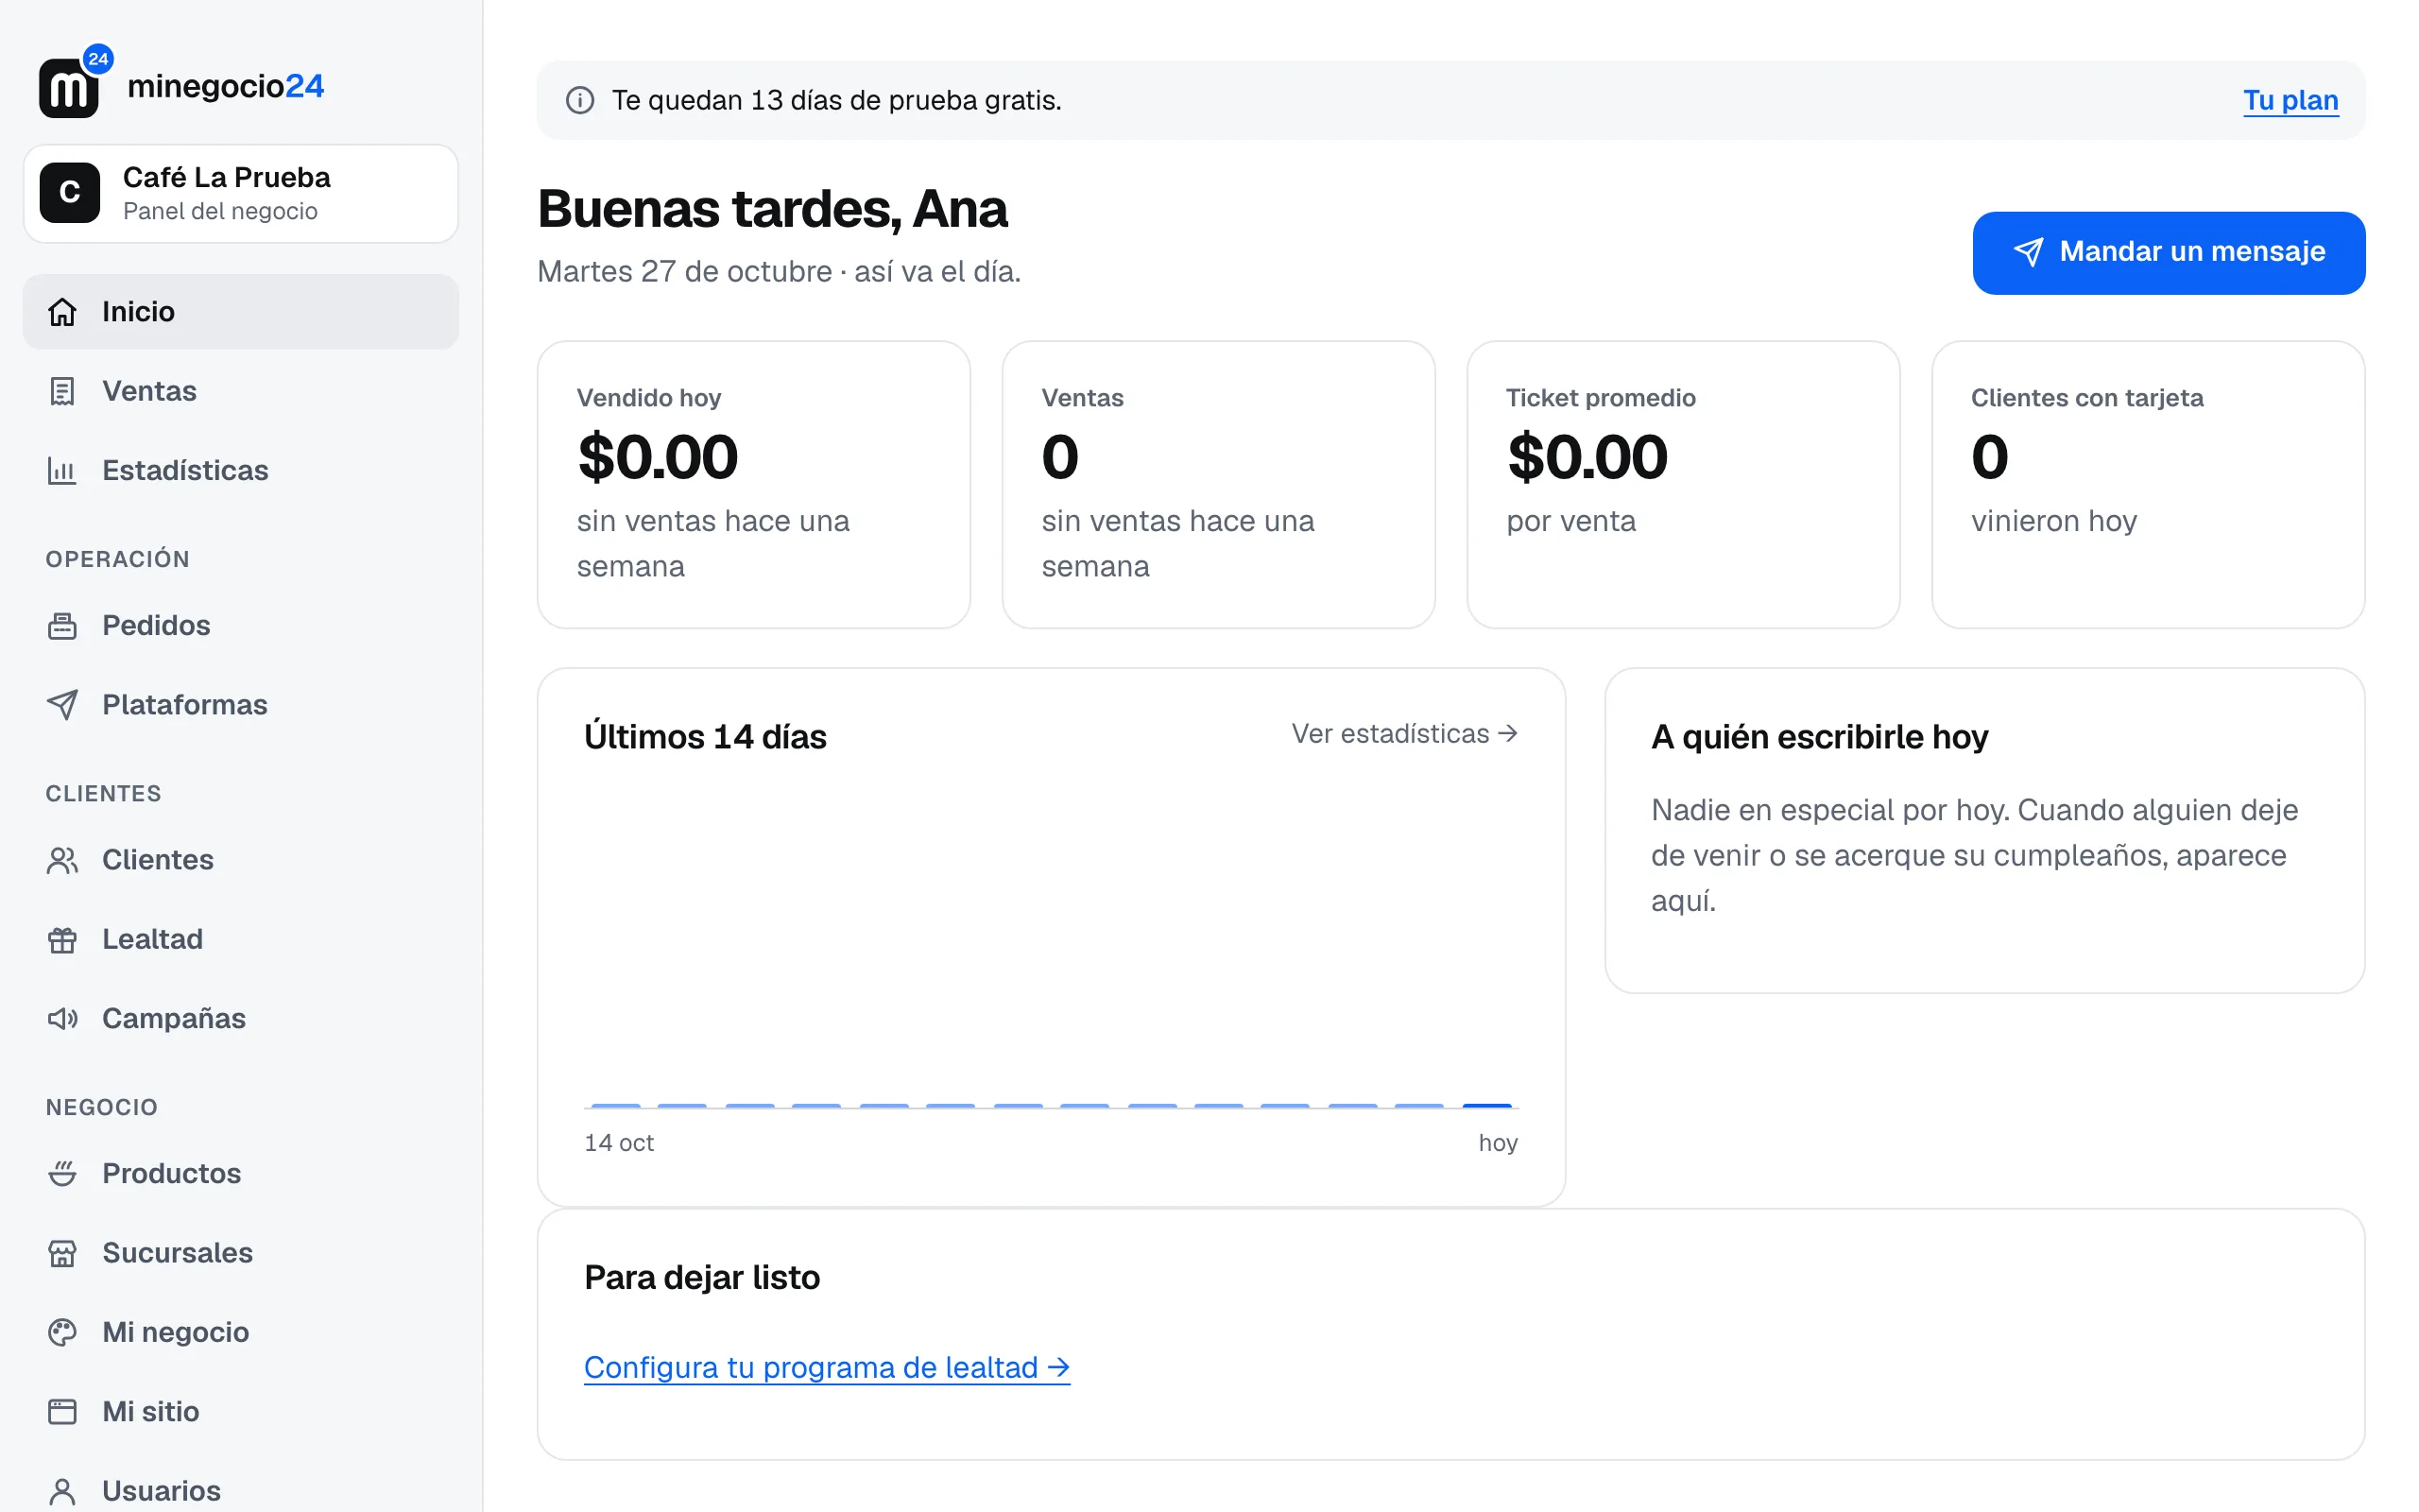Open the Pedidos section label

click(156, 626)
